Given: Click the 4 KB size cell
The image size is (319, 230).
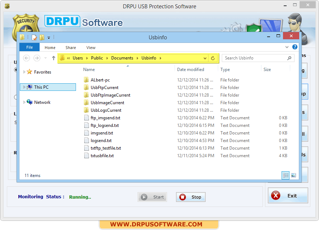Looking at the screenshot, I should tap(283, 156).
